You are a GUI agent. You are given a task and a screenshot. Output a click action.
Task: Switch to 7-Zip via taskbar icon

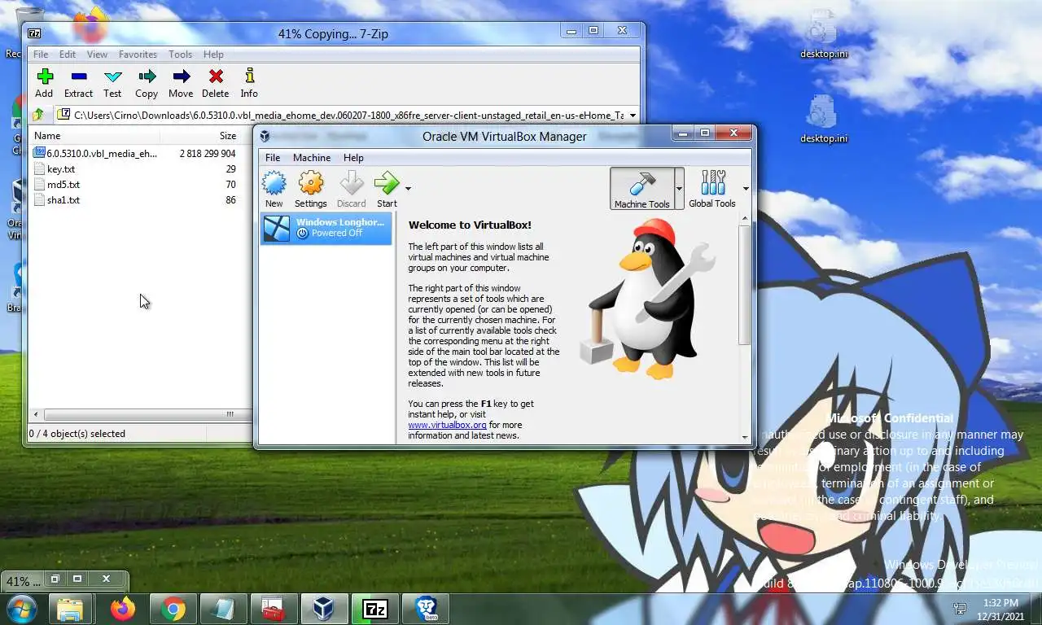click(375, 609)
